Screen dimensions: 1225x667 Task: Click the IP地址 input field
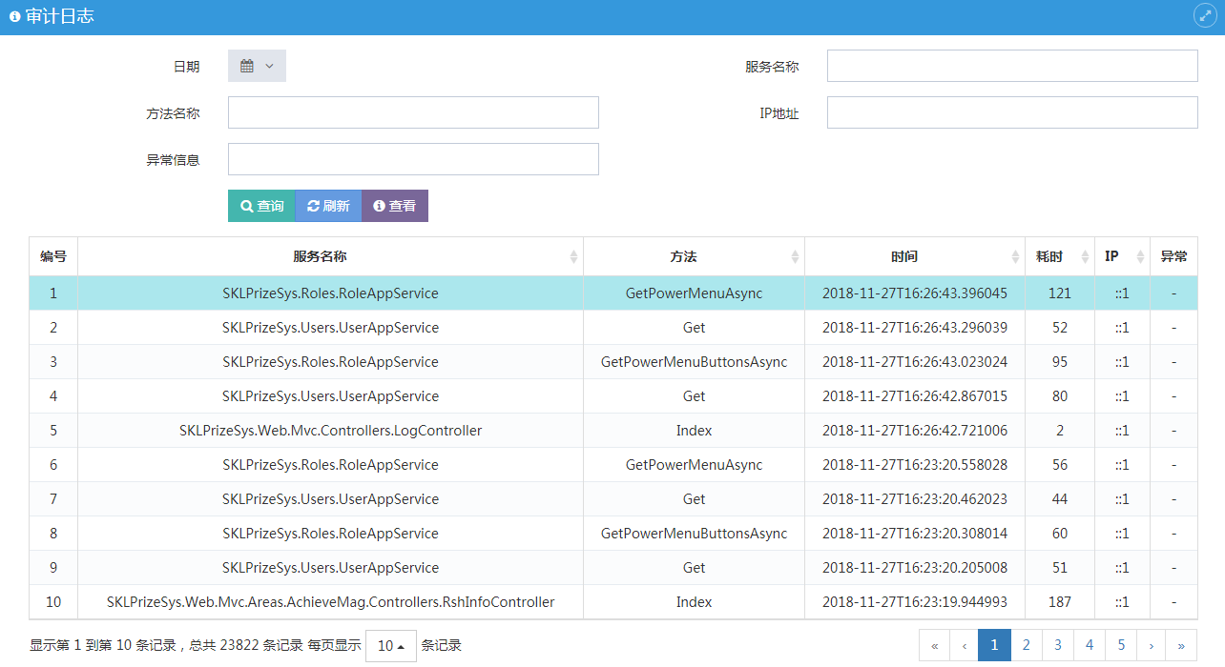[x=1012, y=112]
